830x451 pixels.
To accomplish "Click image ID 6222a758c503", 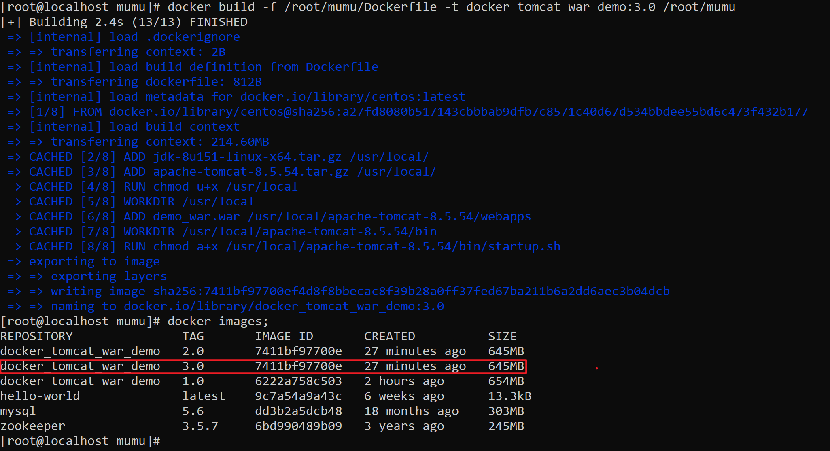I will [x=298, y=381].
